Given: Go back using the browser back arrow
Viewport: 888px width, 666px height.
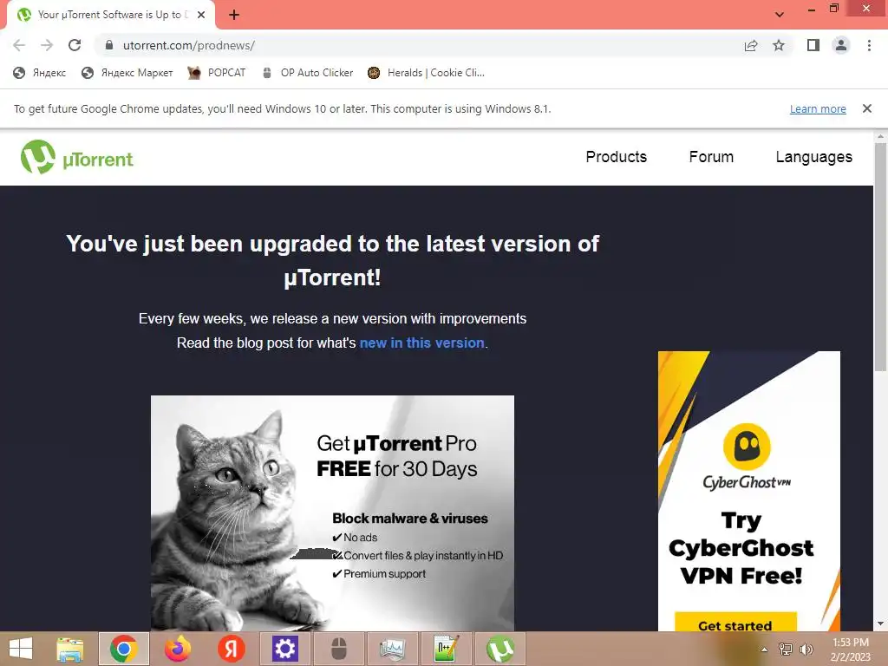Looking at the screenshot, I should (19, 45).
